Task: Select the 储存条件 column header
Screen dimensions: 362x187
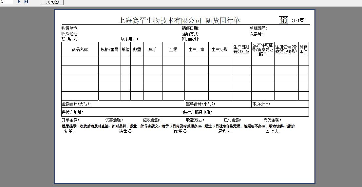Action: (x=304, y=49)
